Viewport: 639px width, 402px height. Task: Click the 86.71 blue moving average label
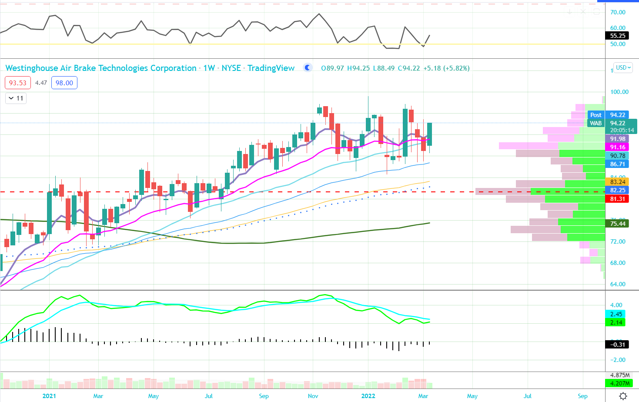pyautogui.click(x=617, y=164)
